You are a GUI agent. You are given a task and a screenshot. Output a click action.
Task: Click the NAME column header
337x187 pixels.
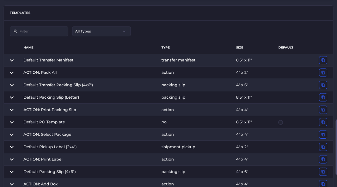[28, 47]
